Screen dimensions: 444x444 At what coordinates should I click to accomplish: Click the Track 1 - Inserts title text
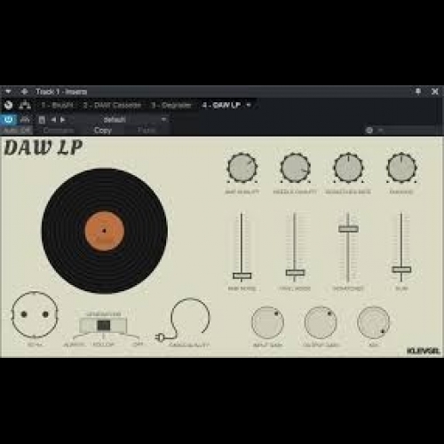tap(61, 91)
